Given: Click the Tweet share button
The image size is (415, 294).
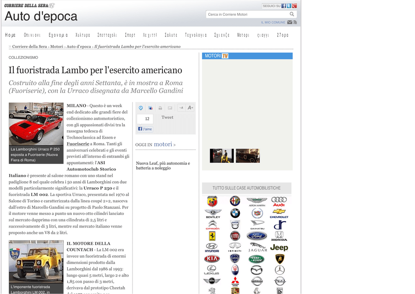Looking at the screenshot, I should point(167,117).
